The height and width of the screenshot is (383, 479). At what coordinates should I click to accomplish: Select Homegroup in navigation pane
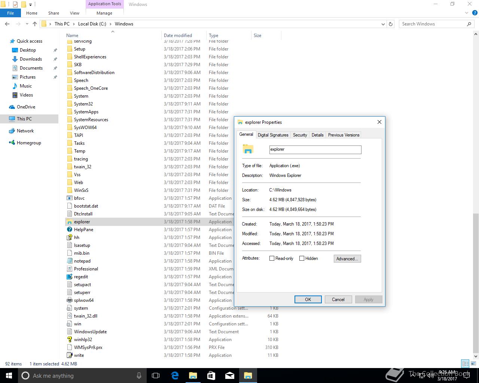tap(29, 143)
